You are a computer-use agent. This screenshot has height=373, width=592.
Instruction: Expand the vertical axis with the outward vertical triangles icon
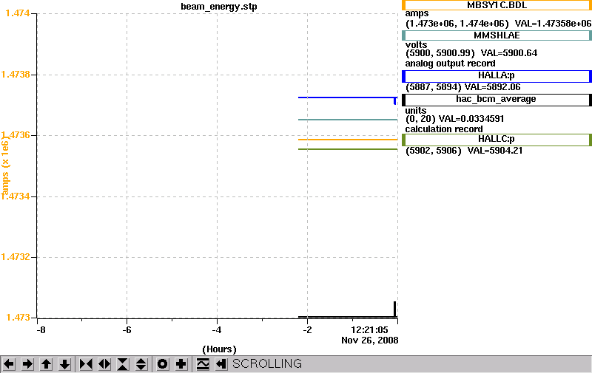click(141, 364)
